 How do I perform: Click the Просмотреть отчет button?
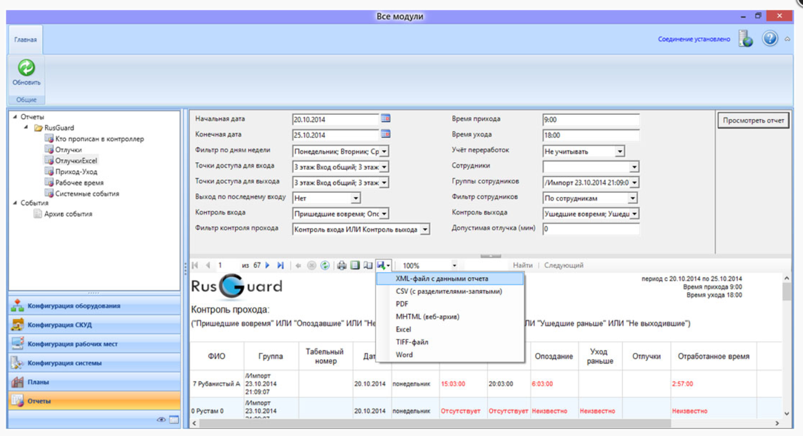coord(753,121)
